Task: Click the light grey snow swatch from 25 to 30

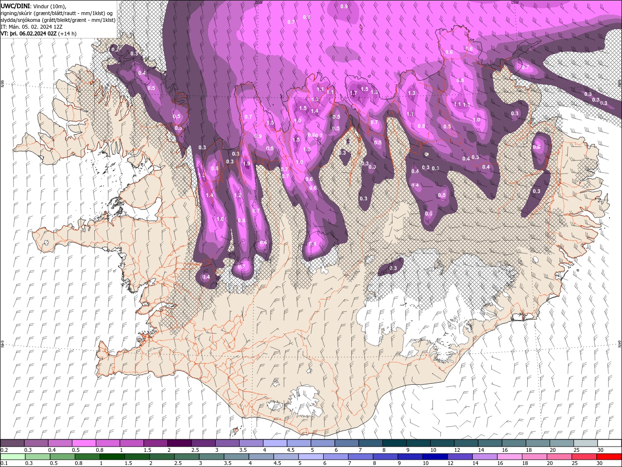Action: point(586,443)
